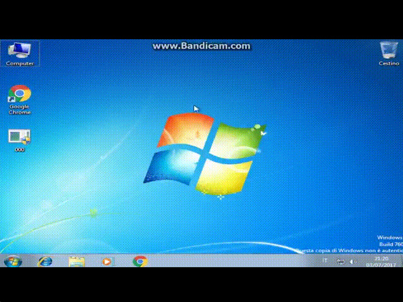The width and height of the screenshot is (403, 302).
Task: Open the volume speaker tray icon
Action: click(x=353, y=261)
